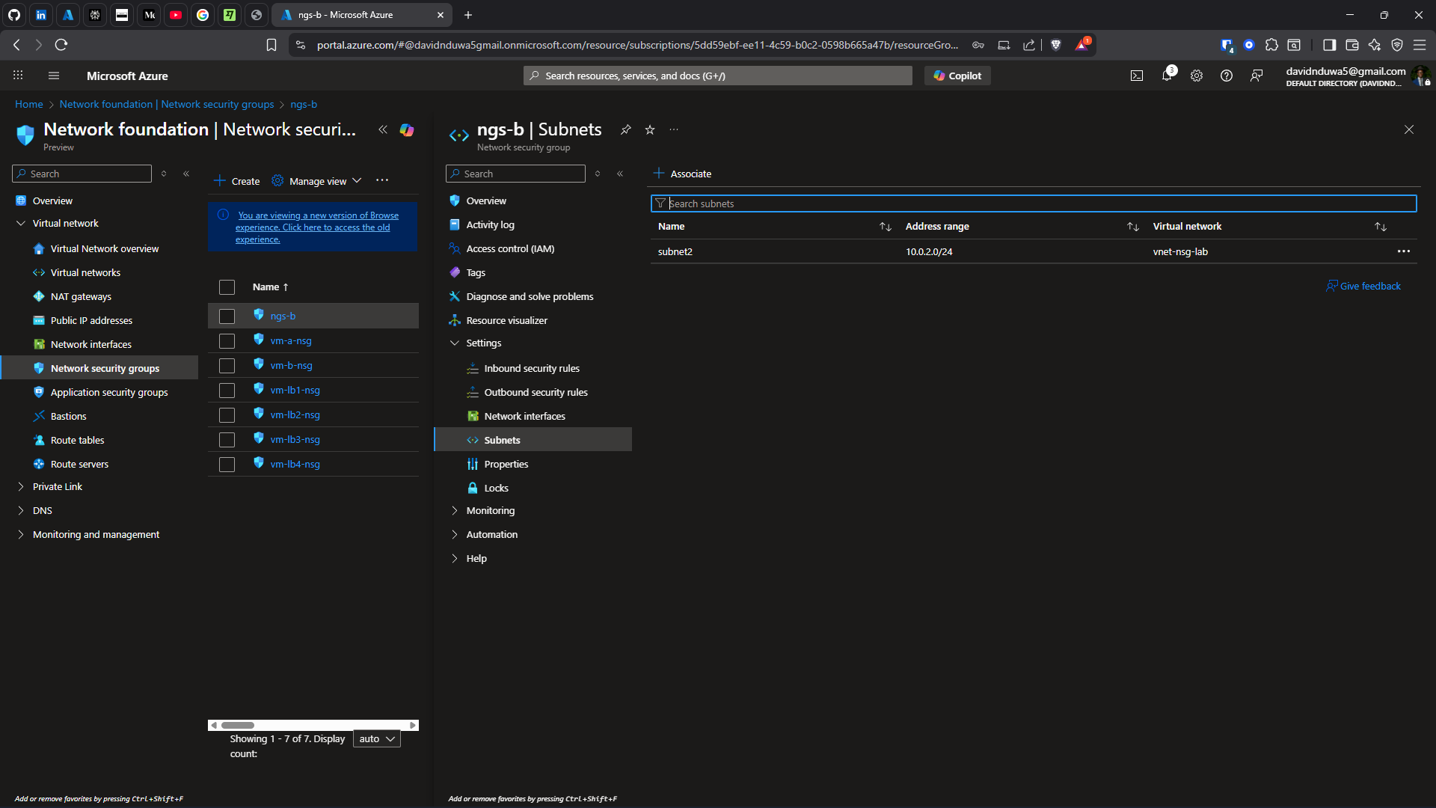Sort subnets by Address range
Viewport: 1436px width, 808px height.
click(1133, 227)
